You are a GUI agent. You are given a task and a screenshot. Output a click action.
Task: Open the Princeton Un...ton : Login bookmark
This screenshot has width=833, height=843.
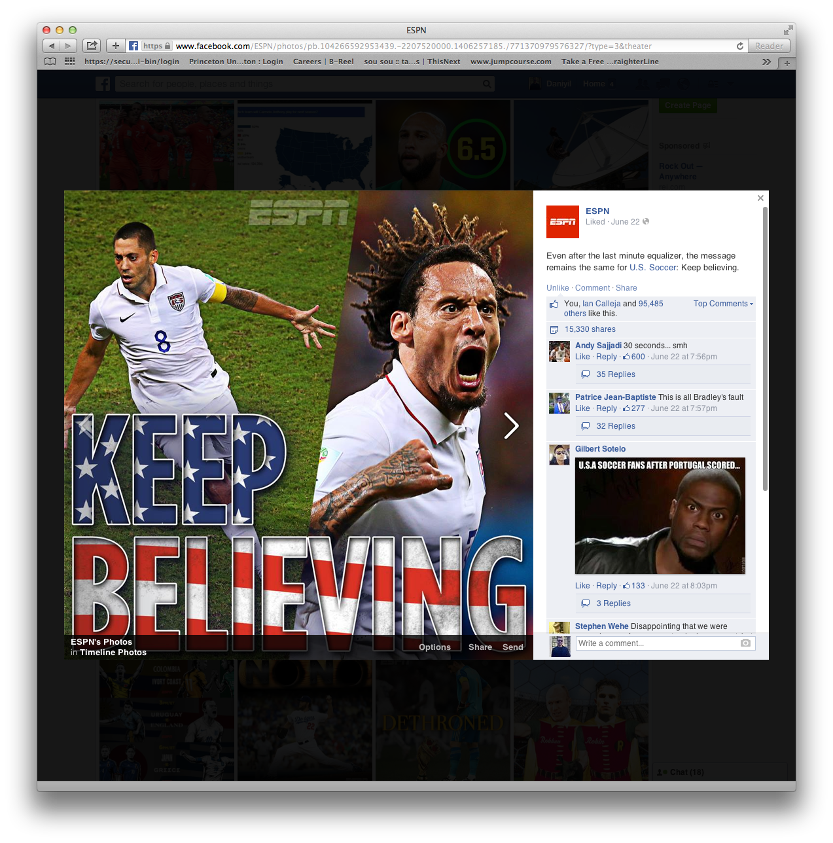(x=236, y=62)
